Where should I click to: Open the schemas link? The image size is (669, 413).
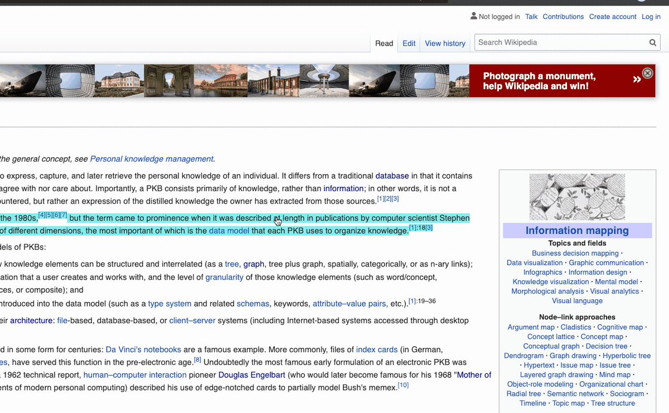[x=253, y=304]
